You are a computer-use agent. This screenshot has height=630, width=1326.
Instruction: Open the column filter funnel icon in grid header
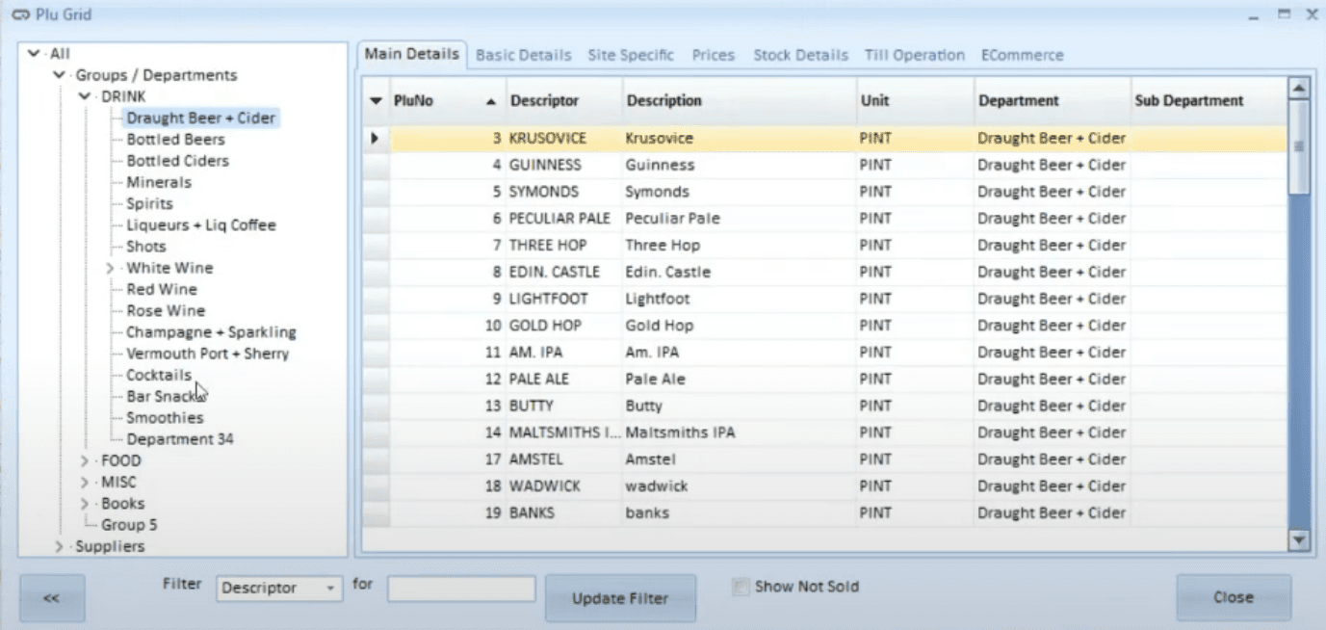click(377, 100)
